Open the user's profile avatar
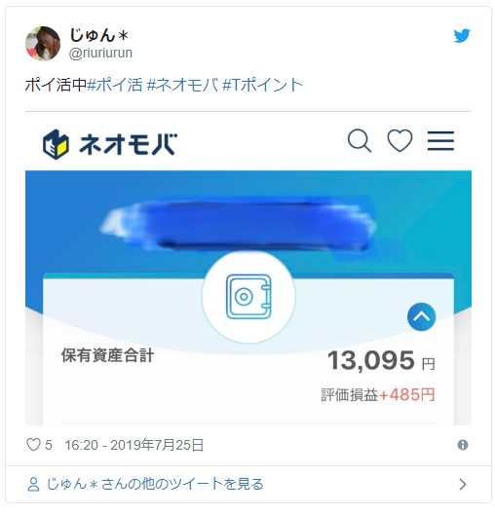 click(x=43, y=44)
